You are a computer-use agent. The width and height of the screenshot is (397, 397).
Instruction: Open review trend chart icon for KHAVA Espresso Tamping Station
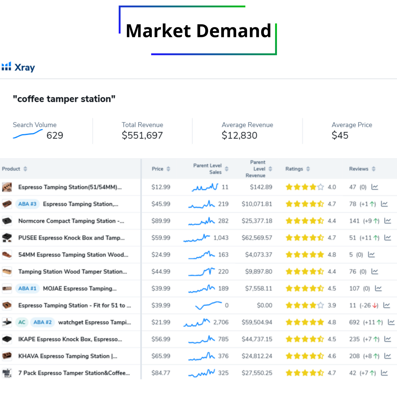[x=387, y=356]
